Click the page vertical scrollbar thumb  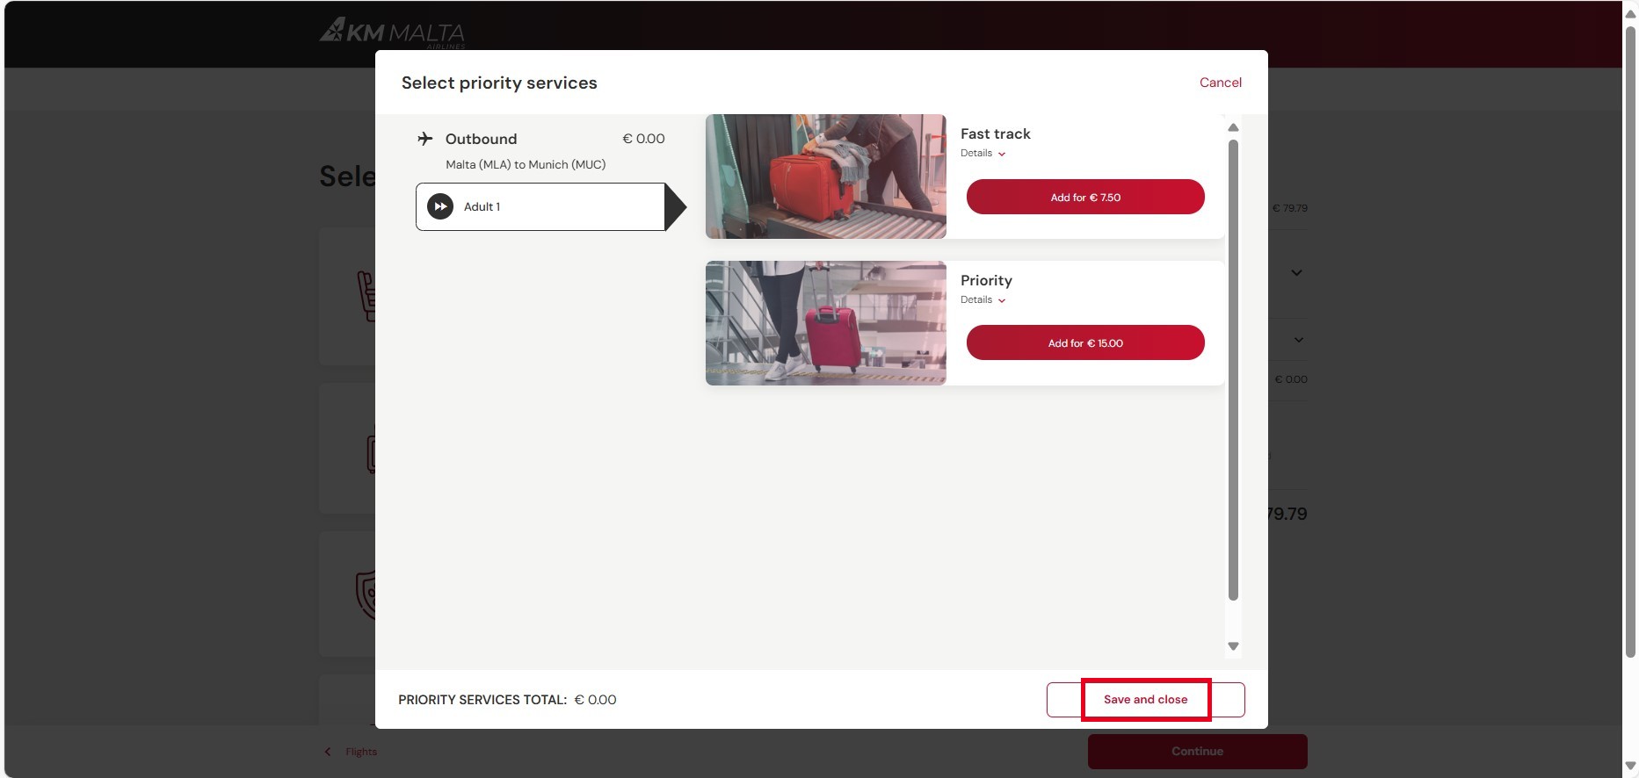(1630, 342)
